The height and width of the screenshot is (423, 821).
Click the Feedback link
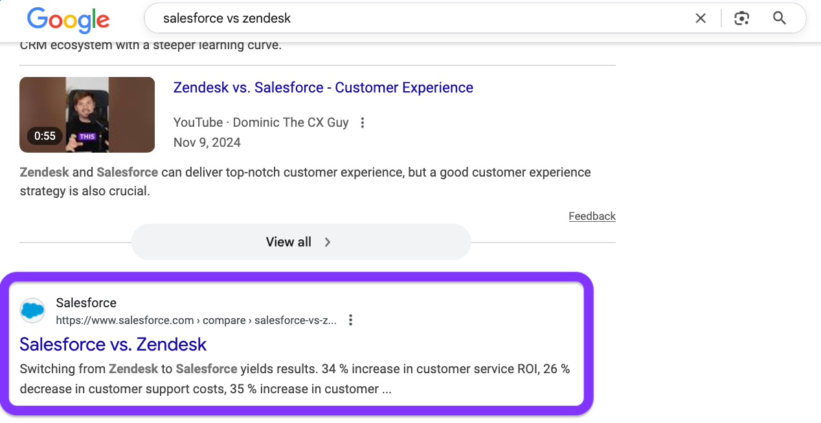point(592,216)
